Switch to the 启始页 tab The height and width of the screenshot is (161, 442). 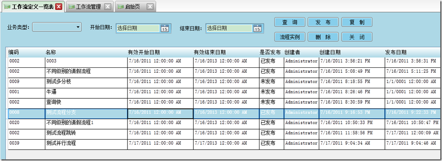click(x=133, y=7)
